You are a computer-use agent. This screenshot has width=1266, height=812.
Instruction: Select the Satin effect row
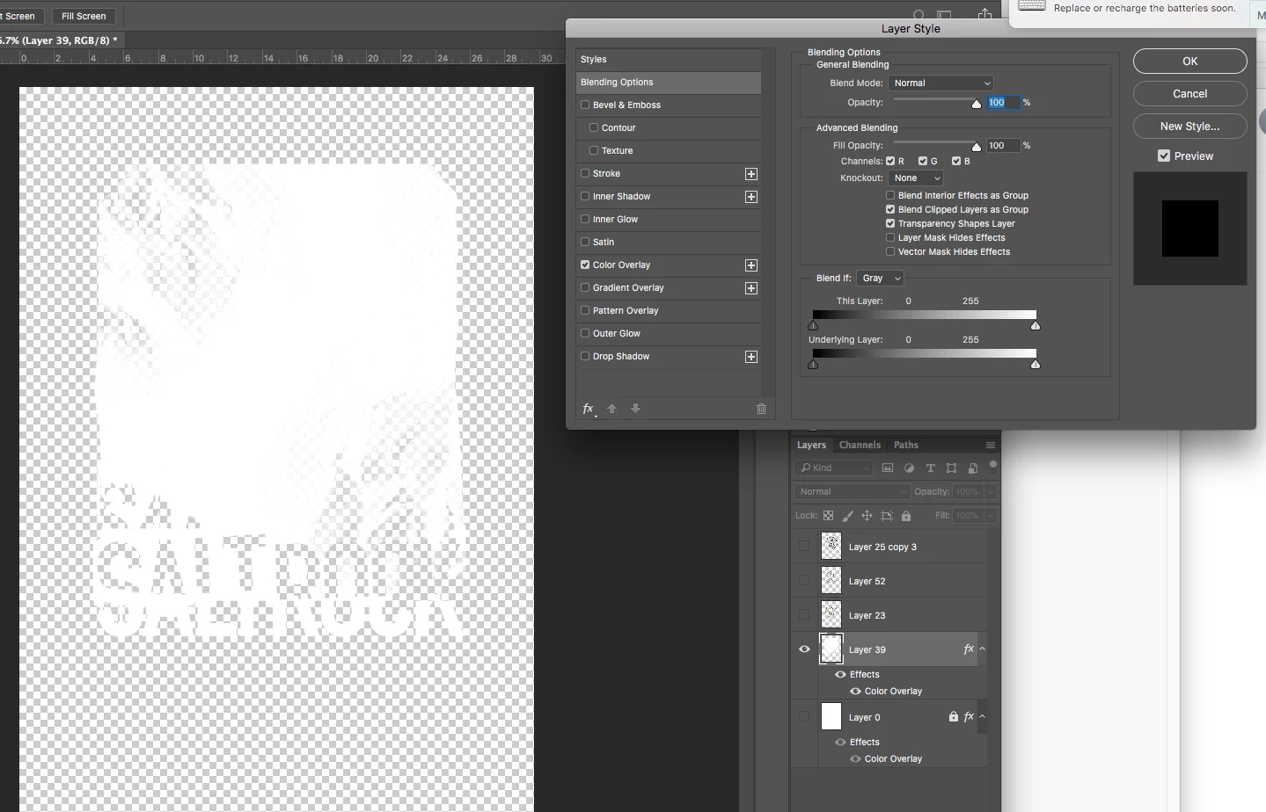669,242
